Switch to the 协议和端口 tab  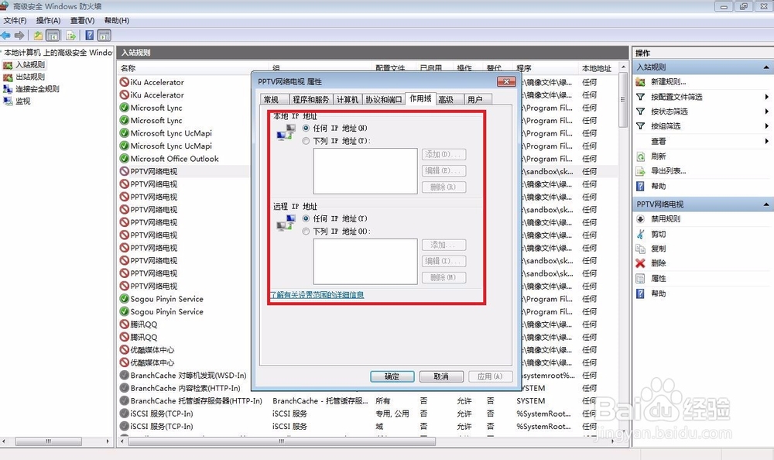(x=384, y=99)
